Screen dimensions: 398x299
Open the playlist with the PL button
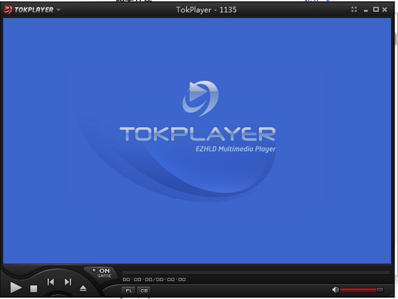(x=129, y=290)
